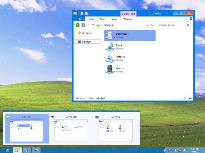Viewport: 205px width, 153px height.
Task: Open the Customize Quick Access Toolbar dropdown
Action: pyautogui.click(x=90, y=14)
